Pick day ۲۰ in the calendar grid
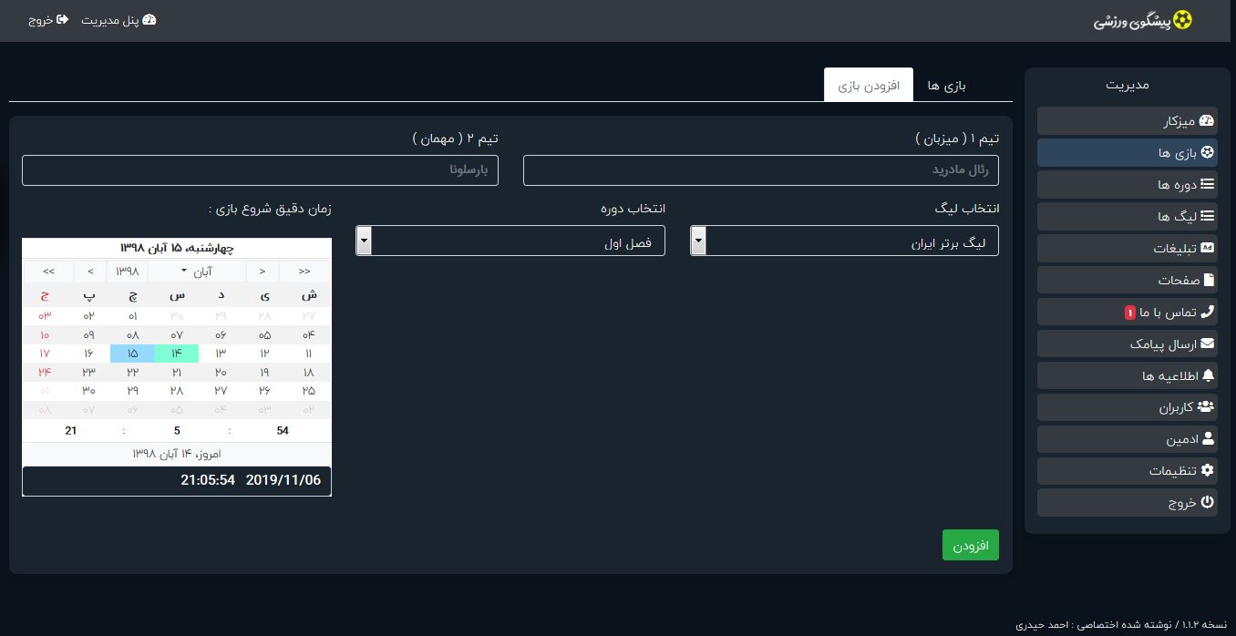This screenshot has width=1236, height=636. click(x=221, y=372)
